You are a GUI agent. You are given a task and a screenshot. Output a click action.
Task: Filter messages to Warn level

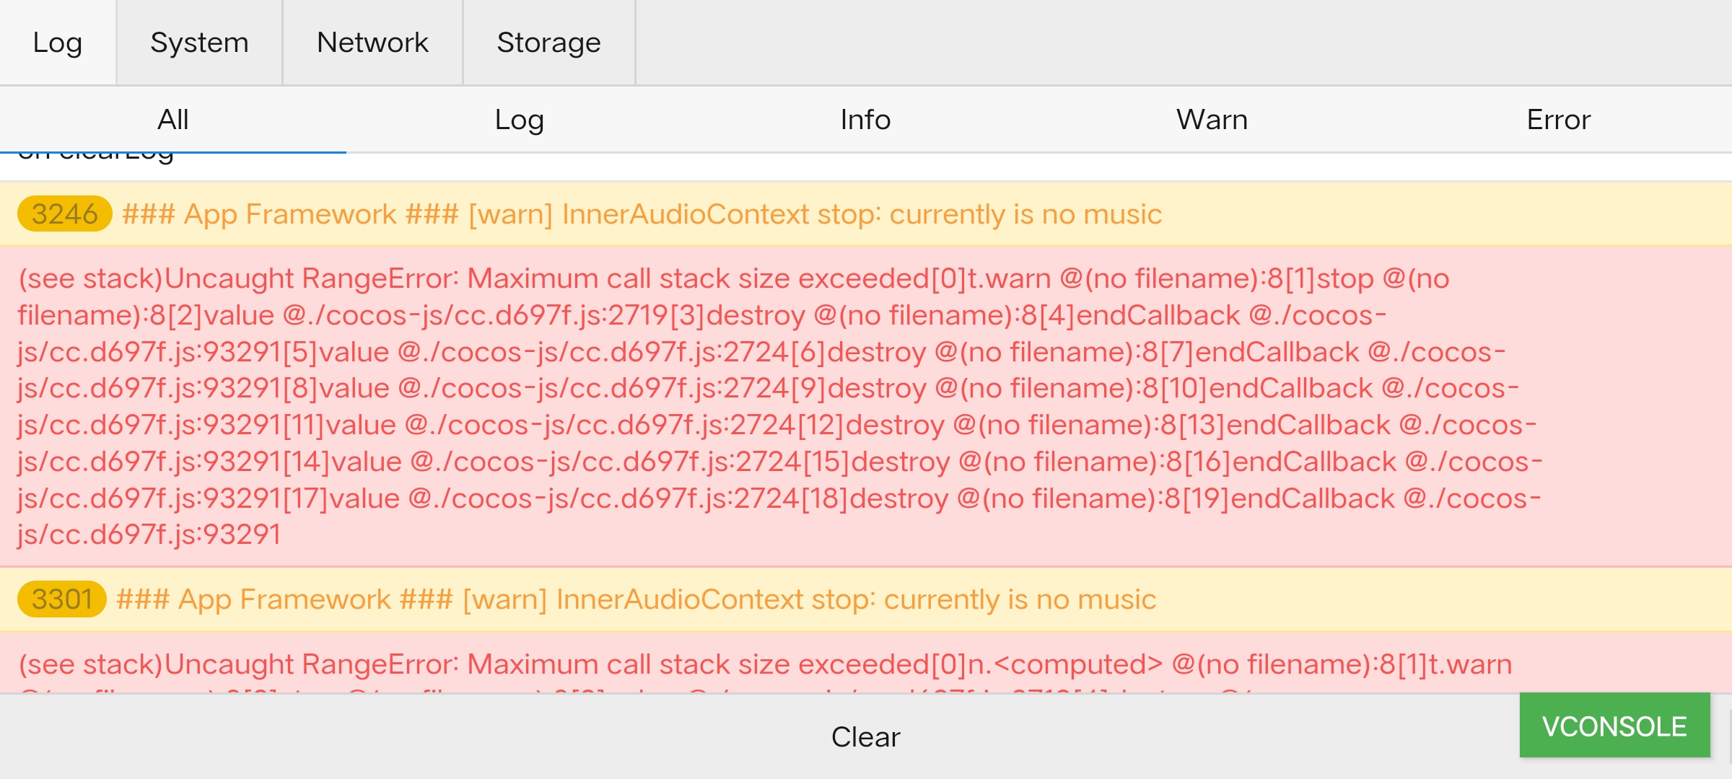point(1212,120)
